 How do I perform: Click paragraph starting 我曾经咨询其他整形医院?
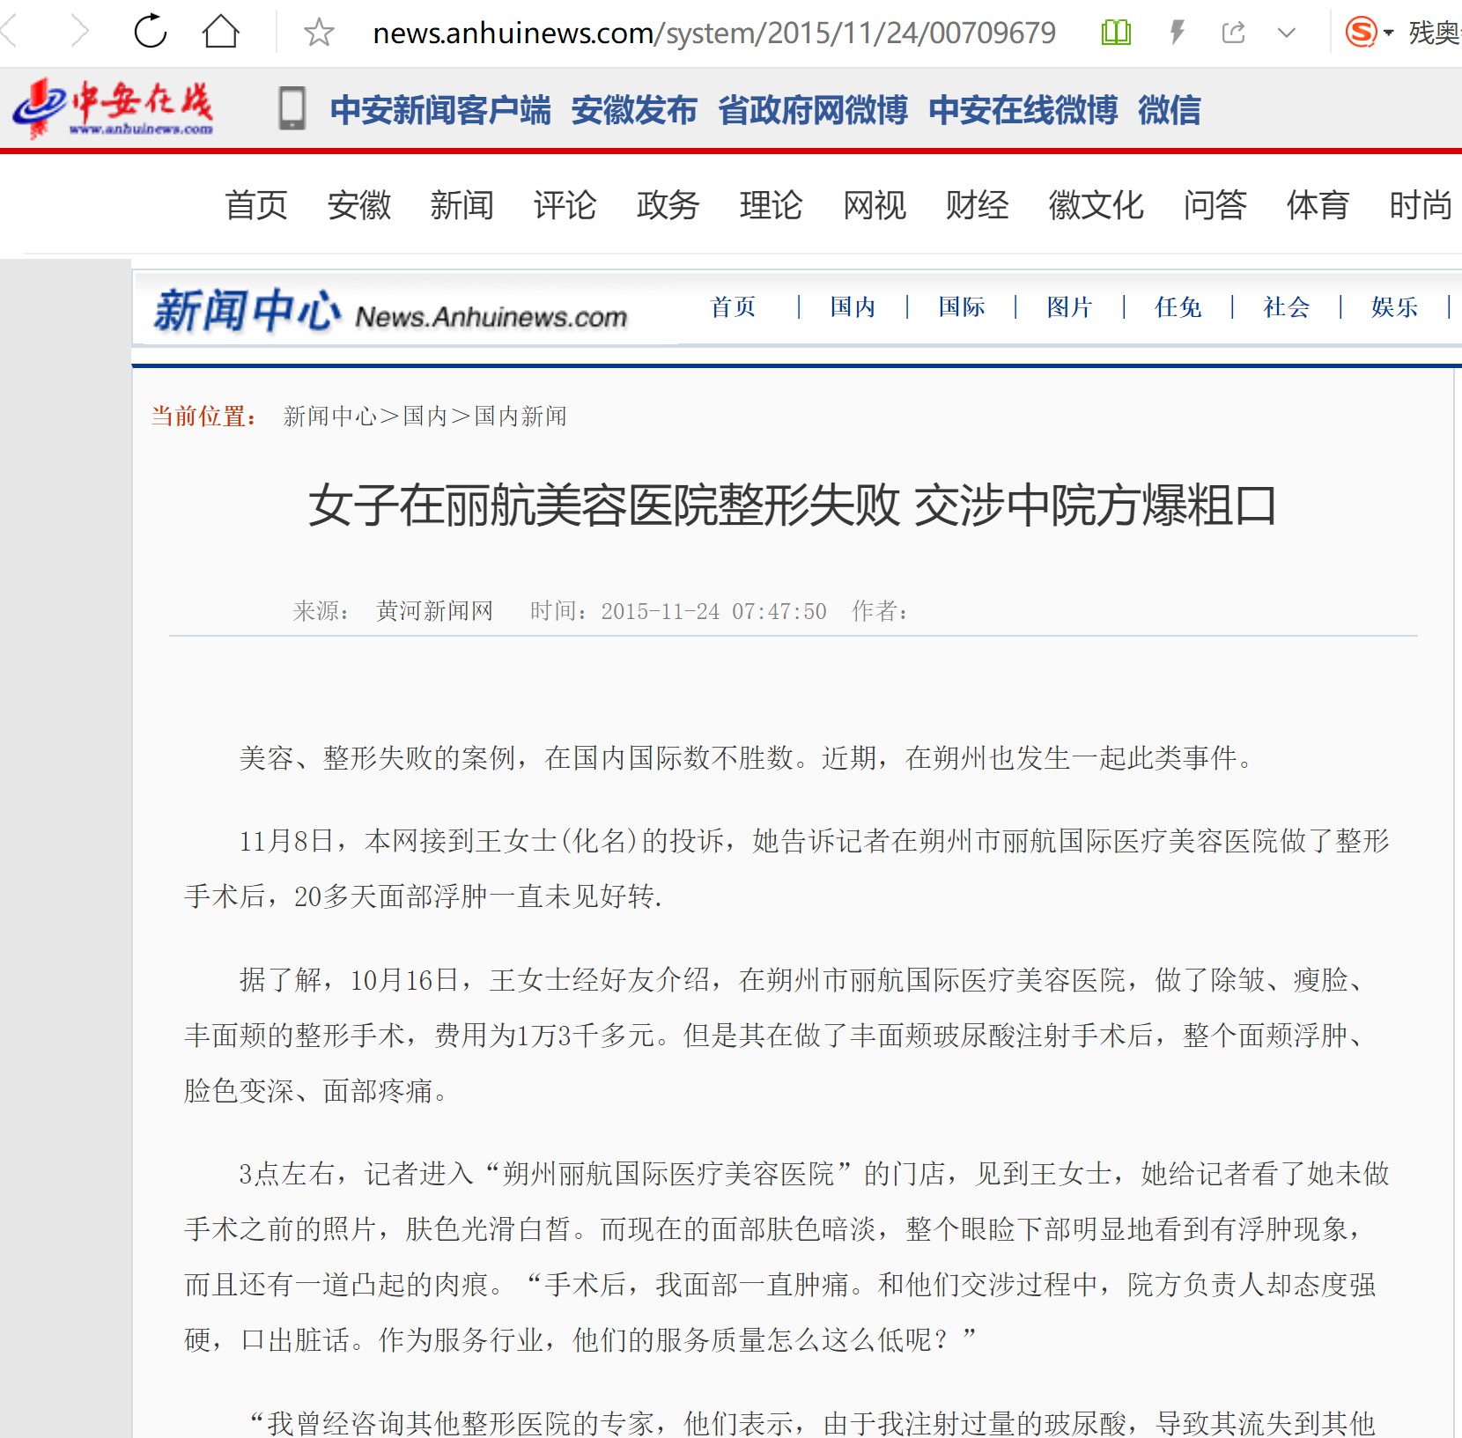coord(811,1422)
